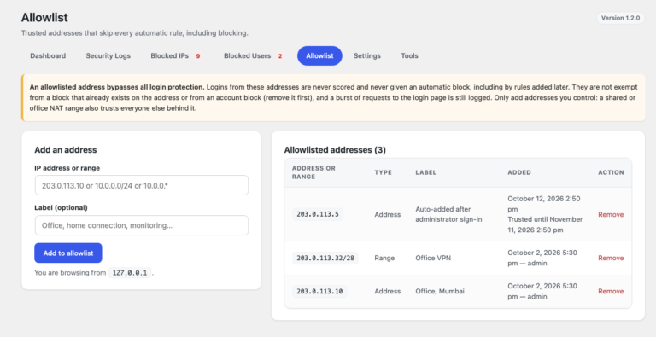The height and width of the screenshot is (337, 656).
Task: Click the added date for Office, Mumbai
Action: [x=542, y=292]
